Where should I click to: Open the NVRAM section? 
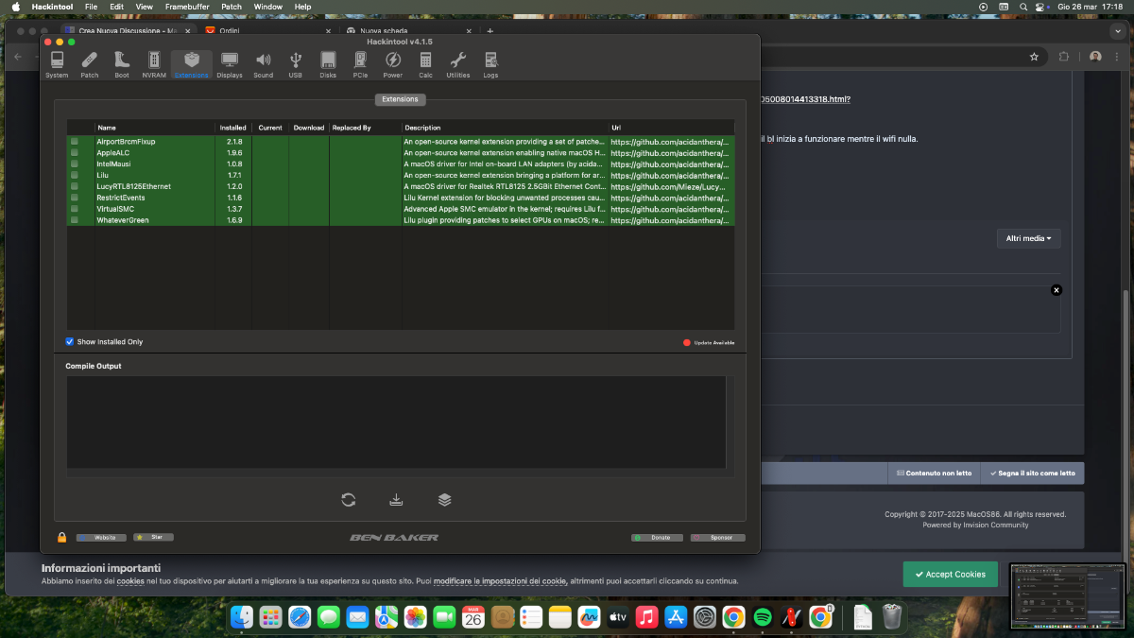[154, 64]
